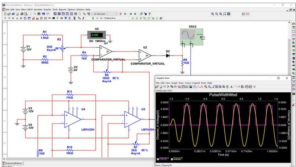Select the Oscilloscope-XSC2 tab
This screenshot has height=167, width=296.
coord(164,91)
